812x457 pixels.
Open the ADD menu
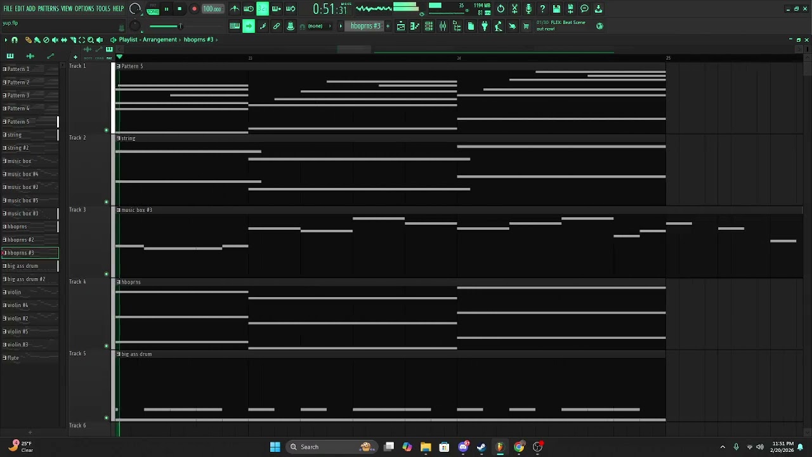pos(31,9)
